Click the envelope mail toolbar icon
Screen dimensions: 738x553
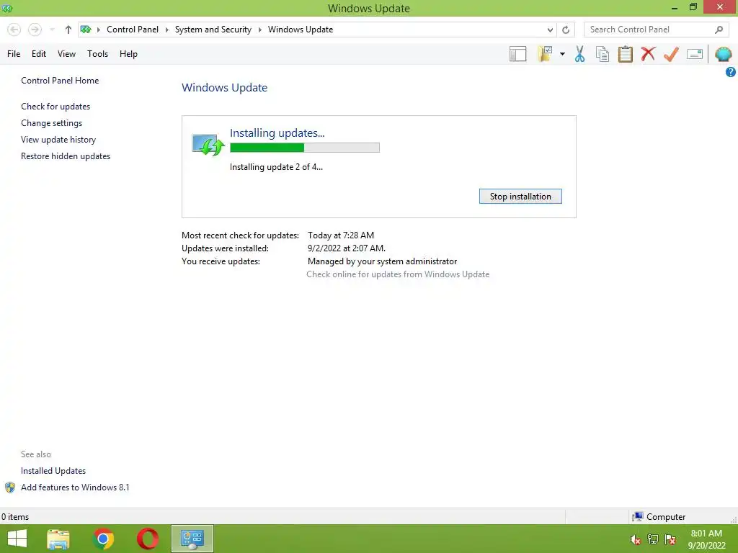click(695, 54)
